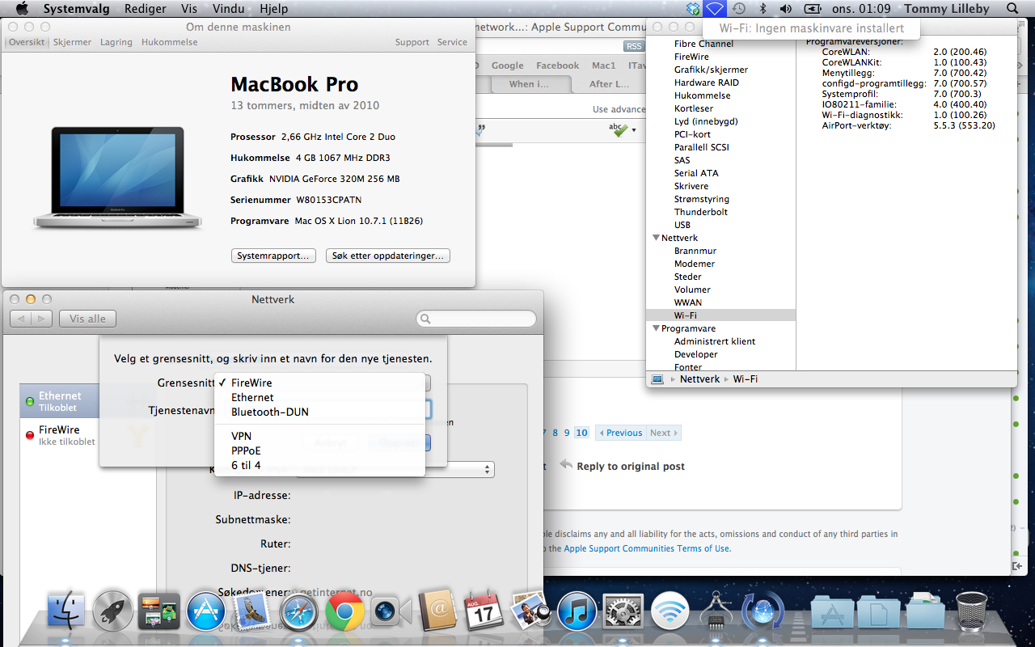Screen dimensions: 1035x647
Task: Click the Systemrapport… button
Action: pyautogui.click(x=273, y=256)
